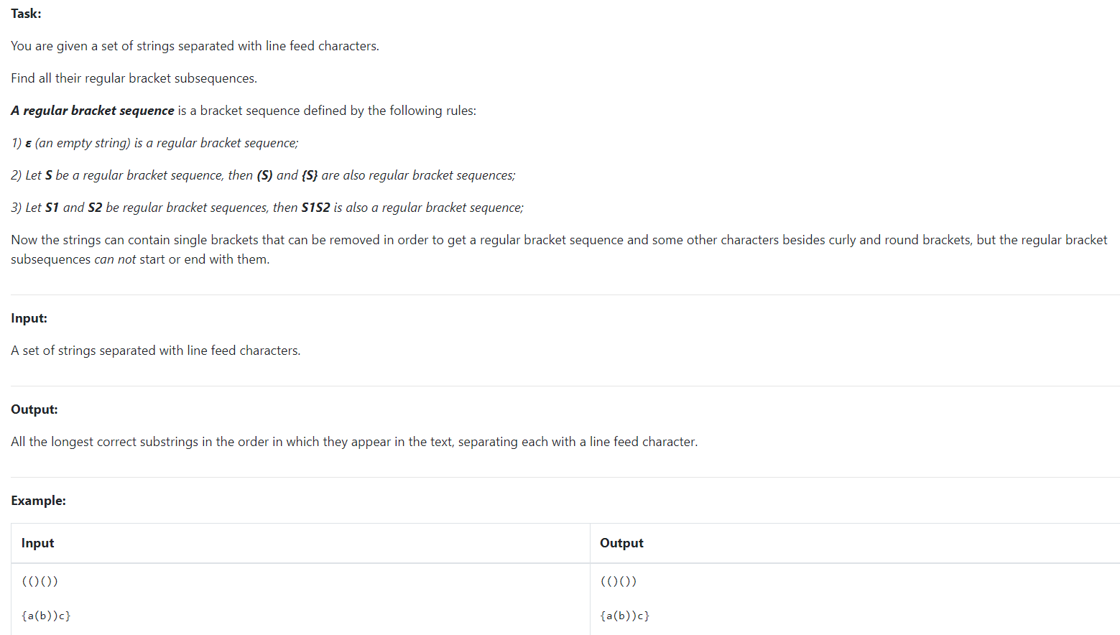Click rule 1 about empty string ε
The height and width of the screenshot is (635, 1120).
154,143
